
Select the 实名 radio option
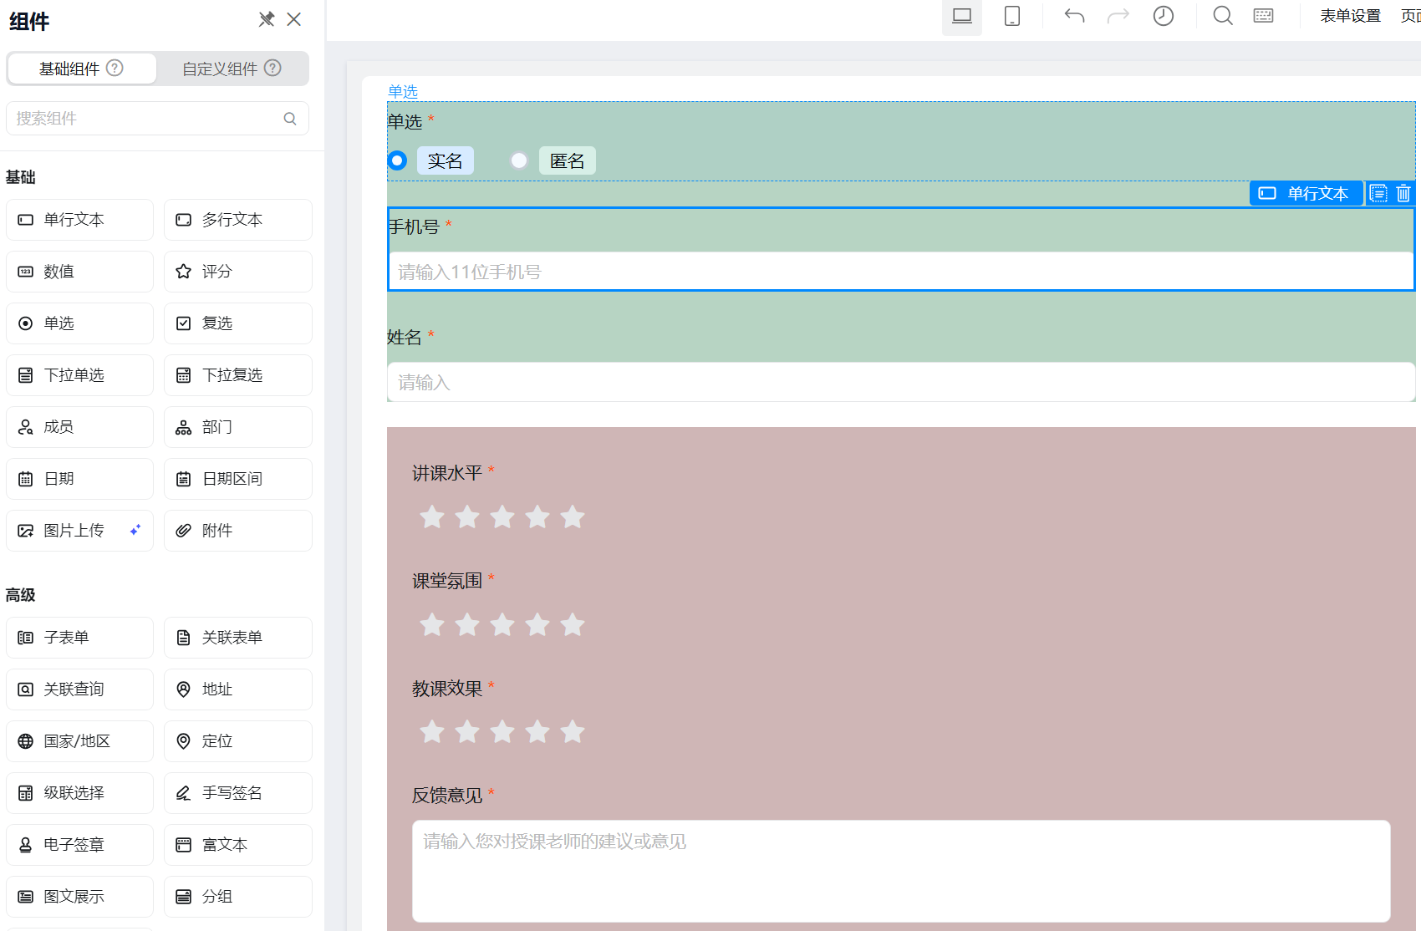[x=398, y=160]
